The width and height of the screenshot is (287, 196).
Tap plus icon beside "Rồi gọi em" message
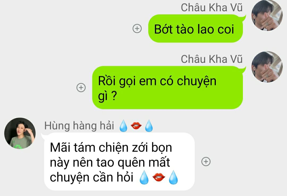click(81, 87)
